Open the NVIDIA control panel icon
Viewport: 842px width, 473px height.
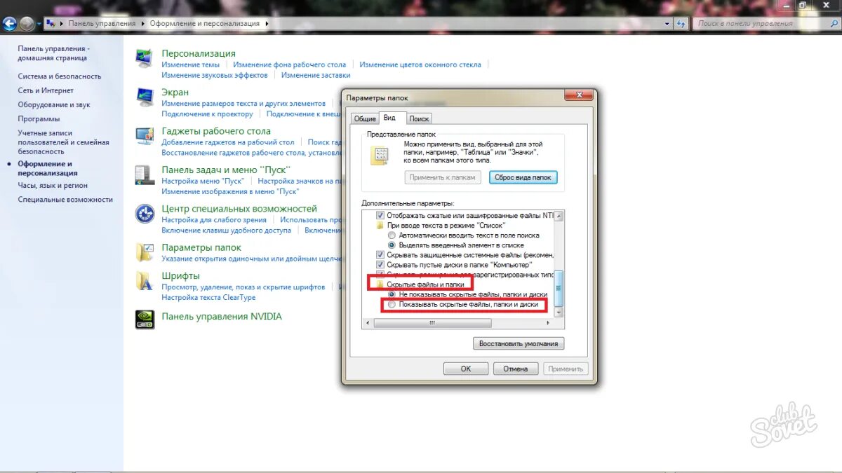(x=145, y=320)
